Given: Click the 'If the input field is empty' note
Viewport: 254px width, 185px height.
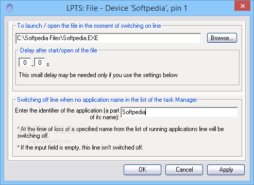Looking at the screenshot, I should [80, 147].
